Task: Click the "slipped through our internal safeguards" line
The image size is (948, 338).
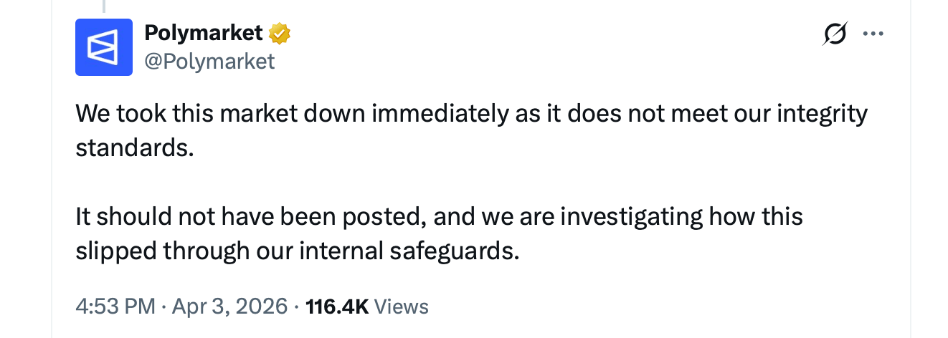Action: (297, 250)
